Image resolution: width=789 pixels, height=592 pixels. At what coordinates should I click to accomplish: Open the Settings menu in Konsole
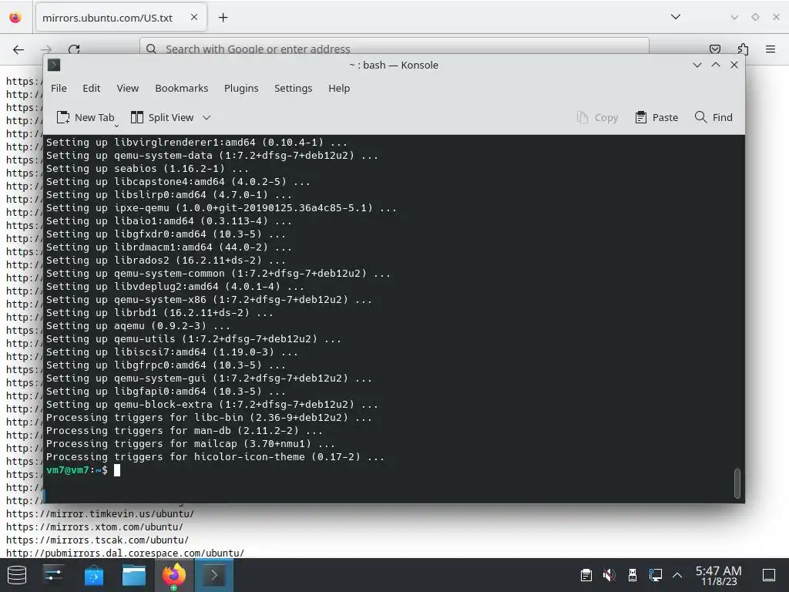click(293, 88)
